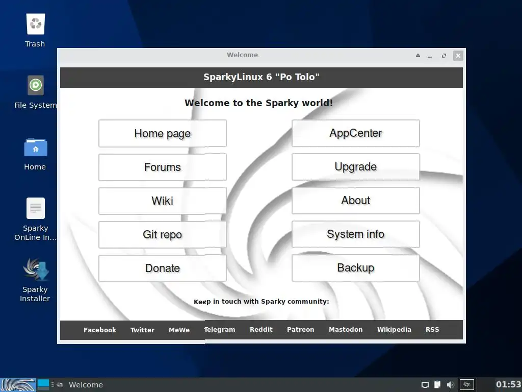Click the Forums button
This screenshot has width=522, height=392.
[x=163, y=167]
